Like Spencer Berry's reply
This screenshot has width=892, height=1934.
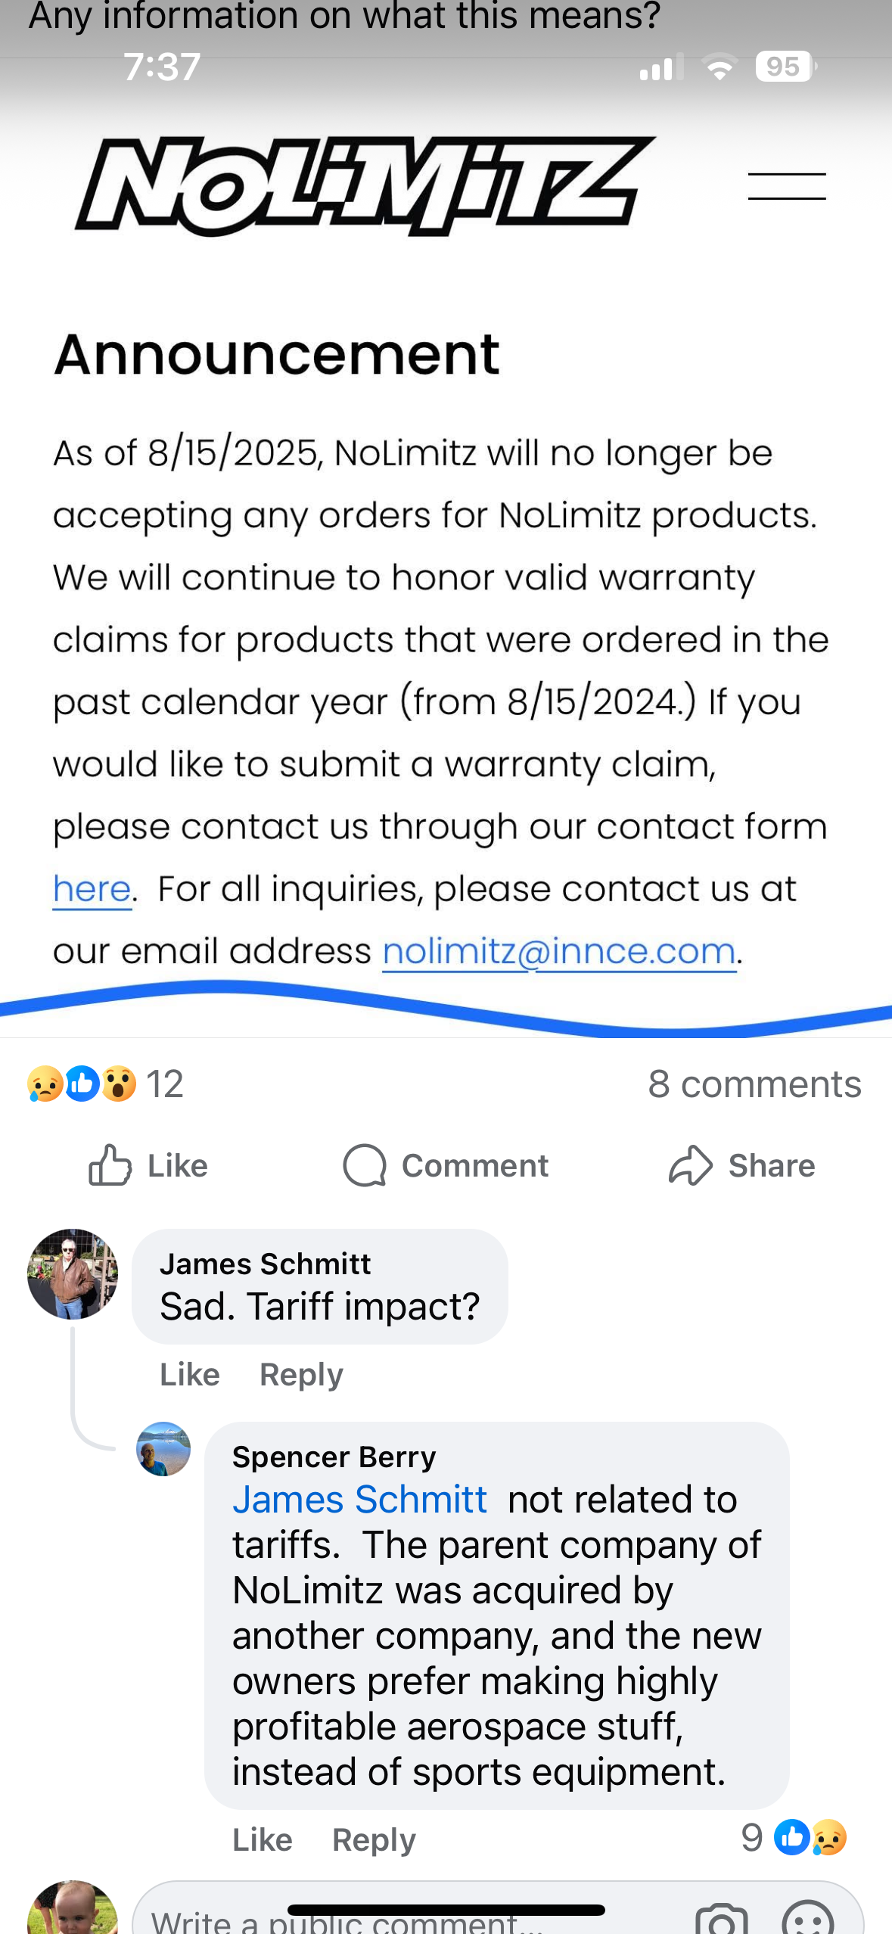[x=263, y=1839]
